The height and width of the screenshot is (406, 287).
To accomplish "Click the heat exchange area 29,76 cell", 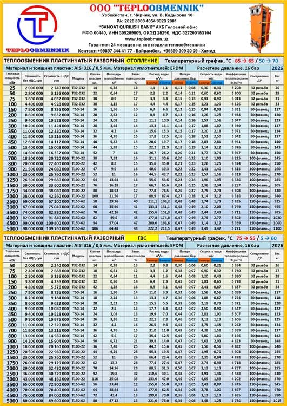I will tap(114, 201).
